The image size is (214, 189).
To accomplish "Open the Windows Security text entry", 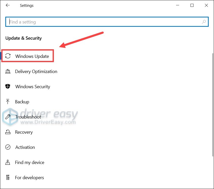I will [x=33, y=87].
